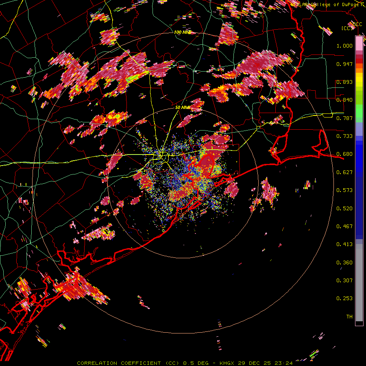Select the 0.947 color scale value
Screen dimensions: 366x366
coord(344,64)
